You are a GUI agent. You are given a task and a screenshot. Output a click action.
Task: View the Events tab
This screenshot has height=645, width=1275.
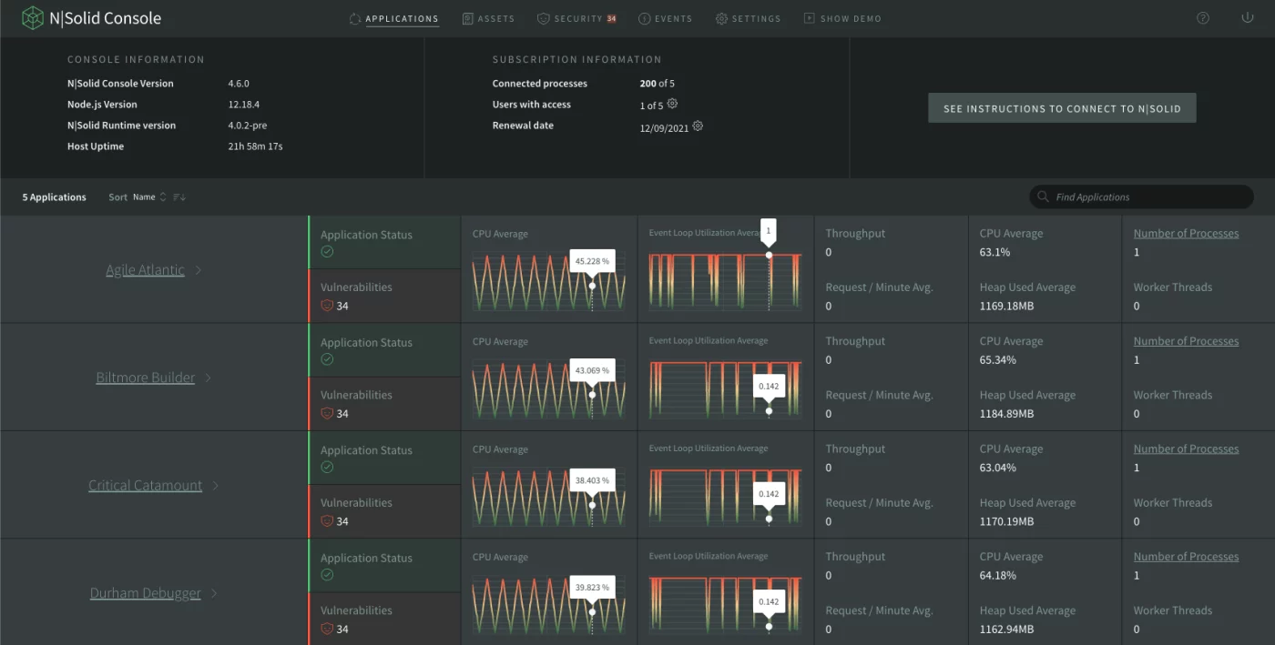(665, 18)
